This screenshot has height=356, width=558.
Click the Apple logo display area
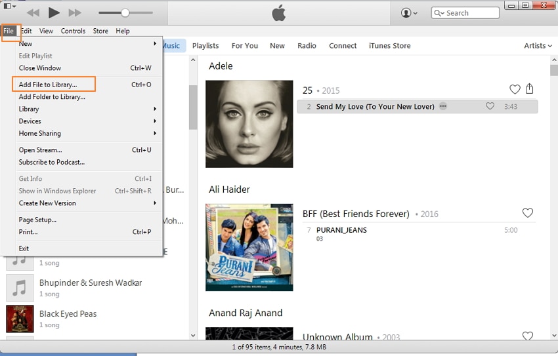(x=278, y=13)
